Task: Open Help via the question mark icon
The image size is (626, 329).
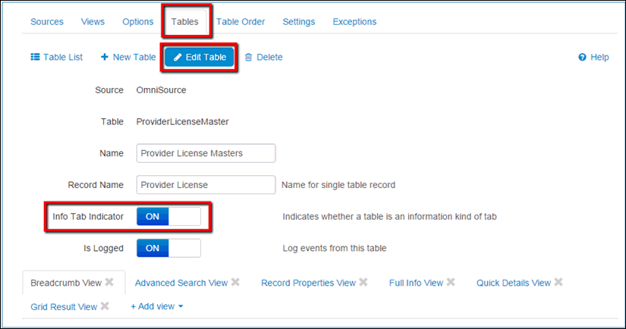Action: pyautogui.click(x=582, y=57)
